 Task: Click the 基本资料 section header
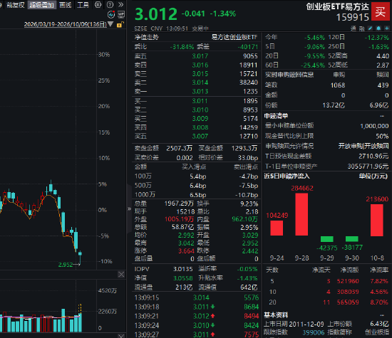pyautogui.click(x=276, y=315)
